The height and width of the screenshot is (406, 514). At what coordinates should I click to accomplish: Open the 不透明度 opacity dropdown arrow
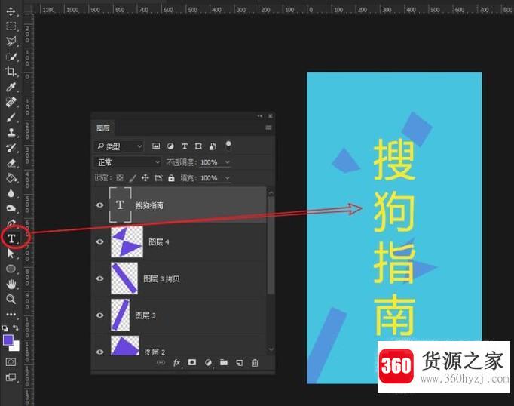coord(228,162)
